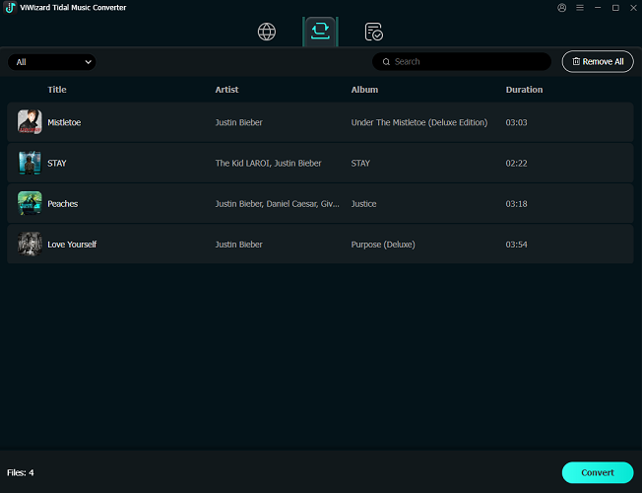Click Under The Mistletoe (Deluxe Edition) album
The image size is (642, 493).
point(419,122)
